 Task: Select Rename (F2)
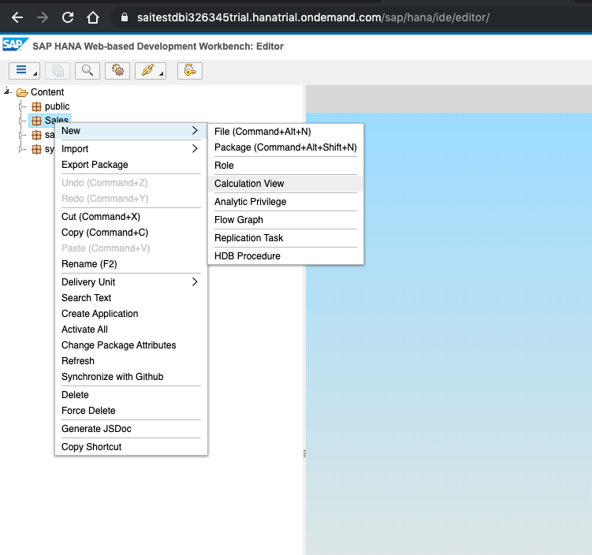[x=131, y=264]
